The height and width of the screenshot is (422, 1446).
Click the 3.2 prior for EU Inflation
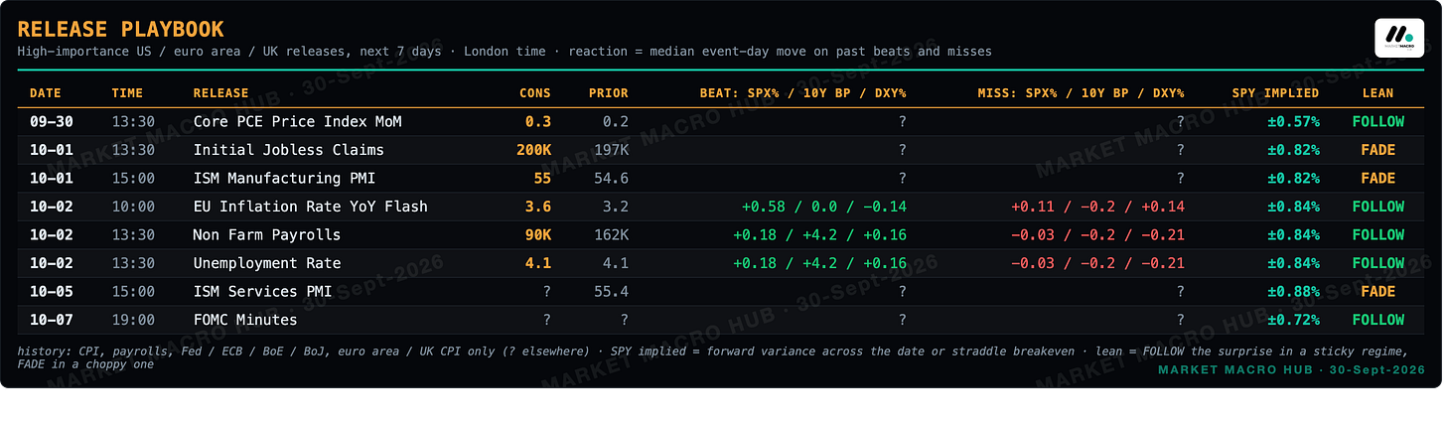[615, 207]
